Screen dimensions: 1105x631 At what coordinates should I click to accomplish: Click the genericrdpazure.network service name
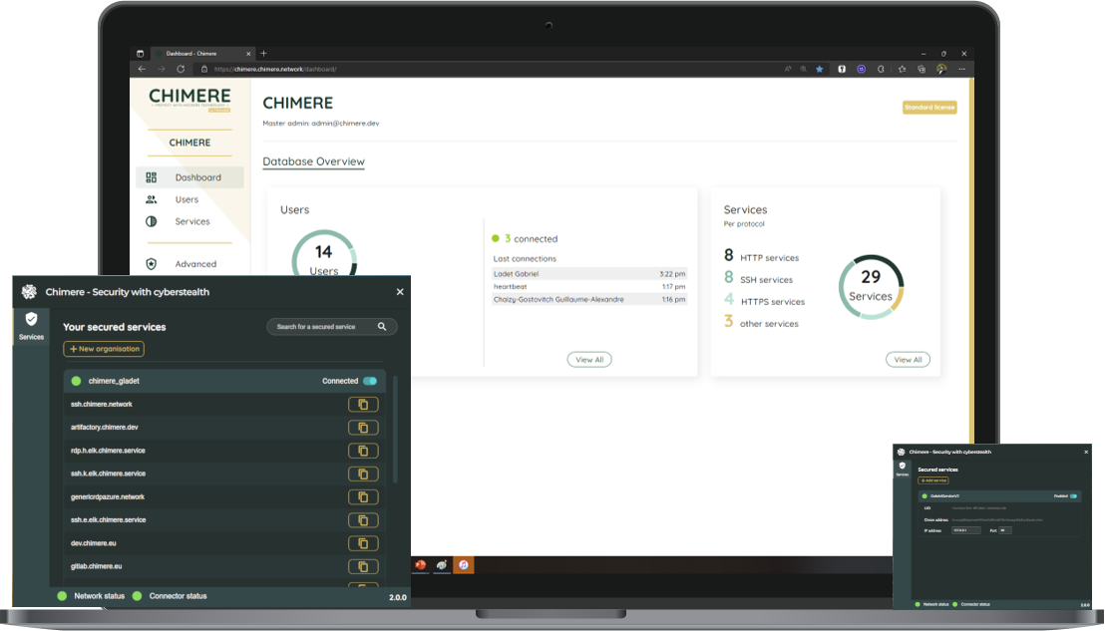107,497
